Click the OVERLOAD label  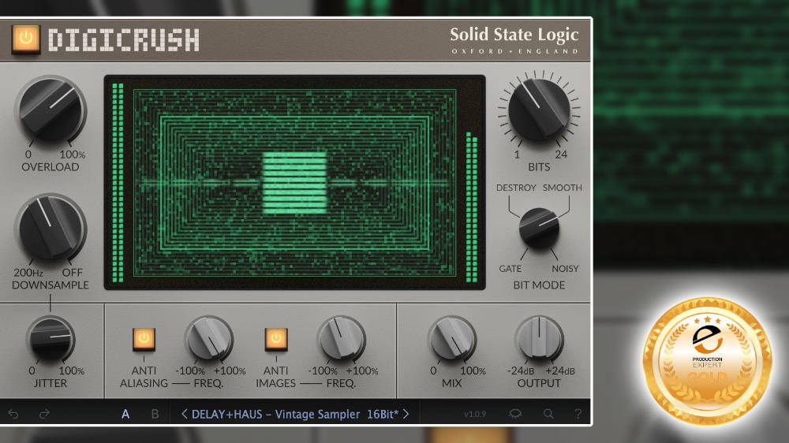[50, 167]
